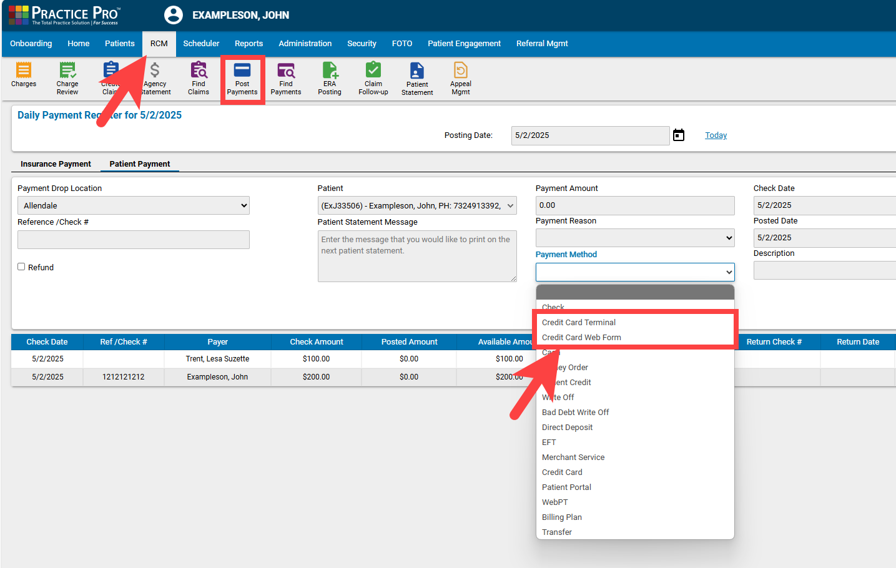Click the Patient Statement icon

416,77
